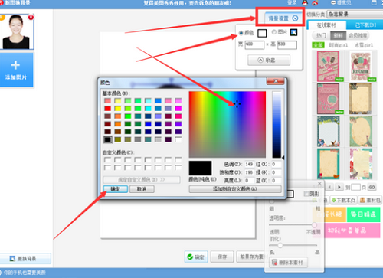Click the 登录 link in title bar
This screenshot has height=278, width=383.
[x=292, y=3]
